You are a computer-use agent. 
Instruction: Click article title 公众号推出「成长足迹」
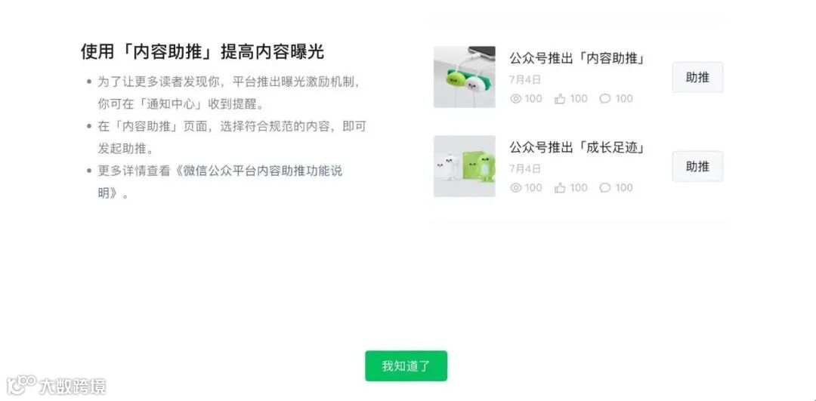coord(578,148)
